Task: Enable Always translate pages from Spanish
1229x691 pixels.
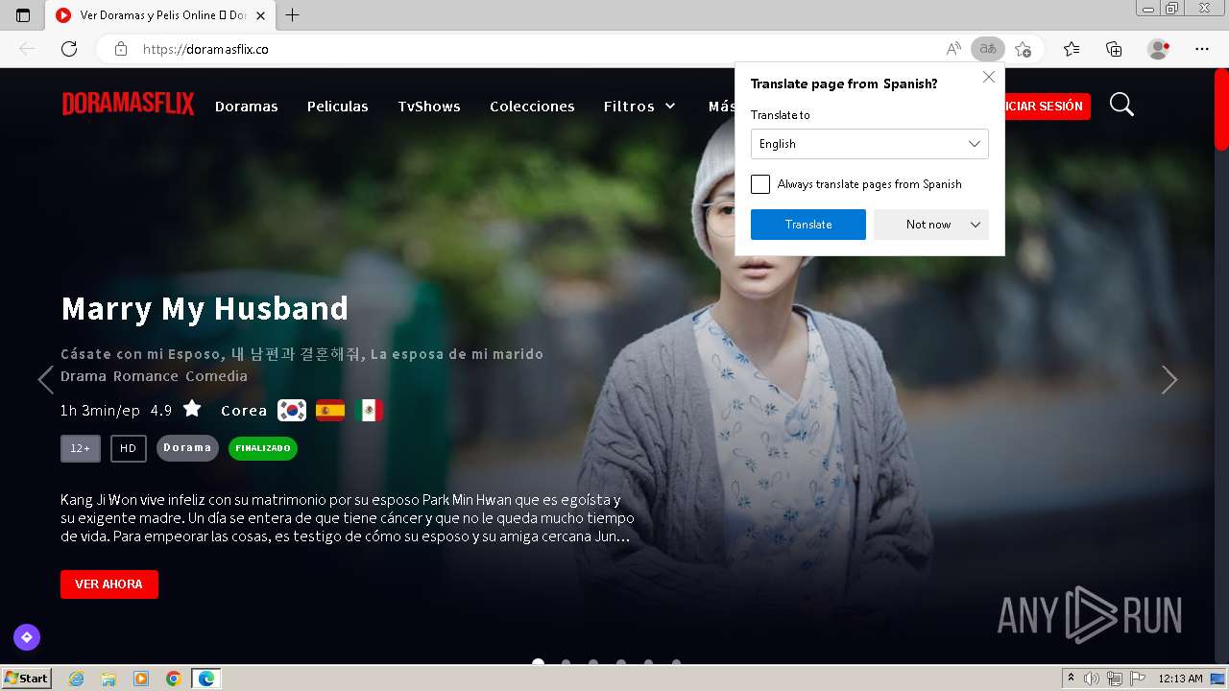Action: (760, 184)
